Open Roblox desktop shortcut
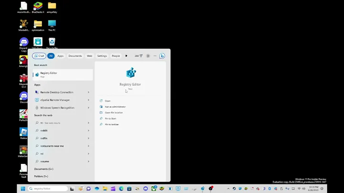Viewport: 344px width, 193px height. [x=24, y=134]
